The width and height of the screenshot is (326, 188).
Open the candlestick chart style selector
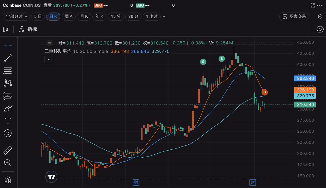point(6,29)
